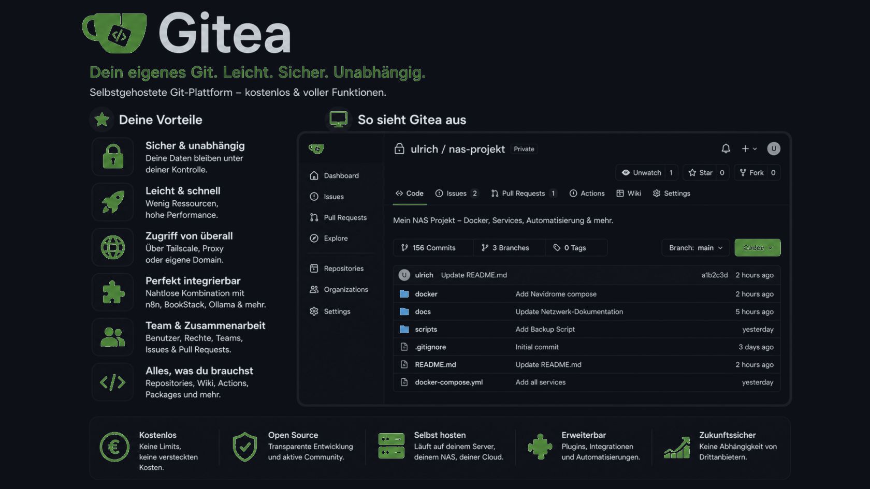Click the rocket icon next to Leicht & schnell
The image size is (870, 489).
[113, 202]
